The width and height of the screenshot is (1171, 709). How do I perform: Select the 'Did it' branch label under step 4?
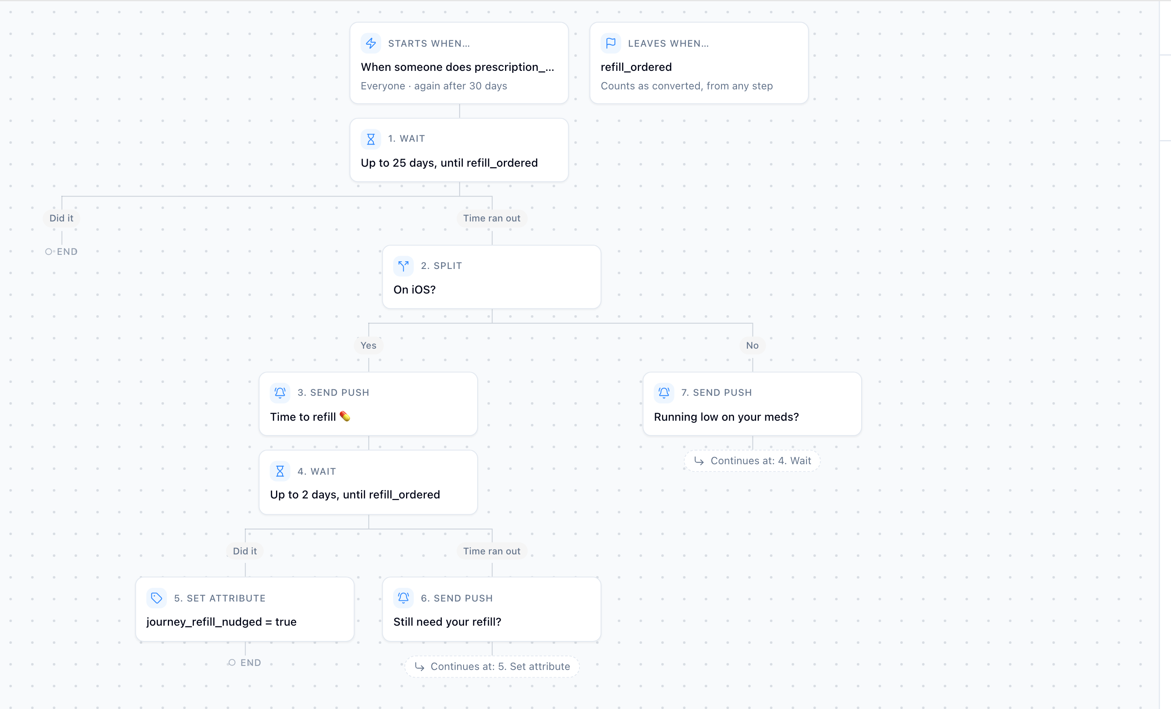tap(245, 551)
